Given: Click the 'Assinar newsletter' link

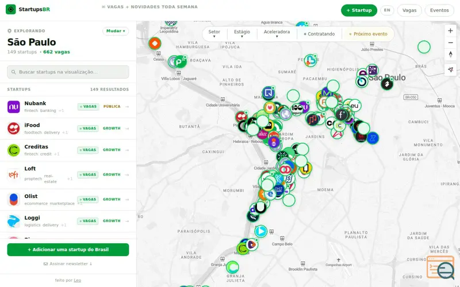Looking at the screenshot, I should (x=68, y=264).
